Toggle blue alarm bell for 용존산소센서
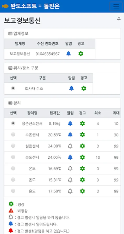 click(70, 123)
